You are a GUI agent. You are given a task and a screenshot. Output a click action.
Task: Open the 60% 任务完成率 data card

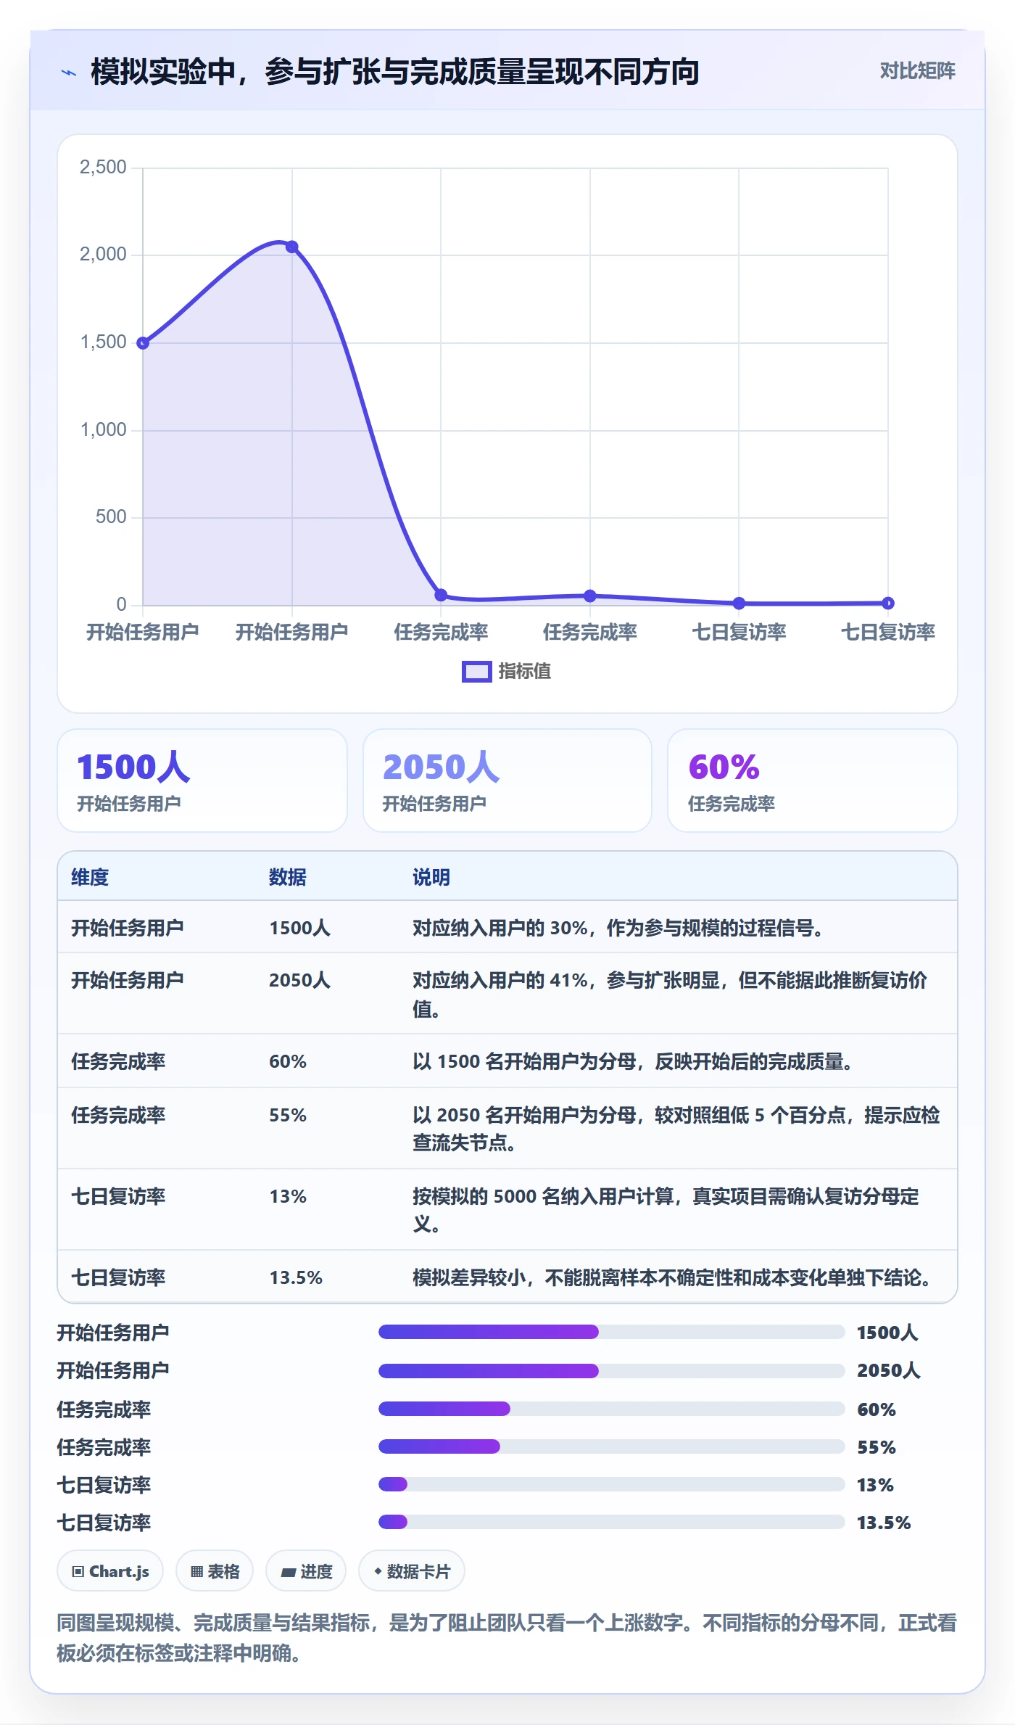(x=812, y=781)
